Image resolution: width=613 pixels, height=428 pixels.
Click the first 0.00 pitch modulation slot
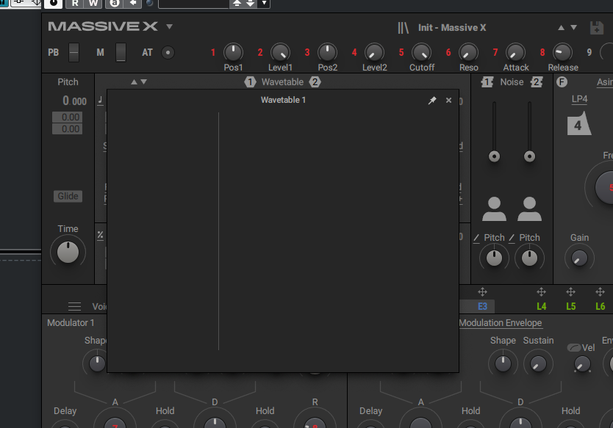(x=67, y=117)
